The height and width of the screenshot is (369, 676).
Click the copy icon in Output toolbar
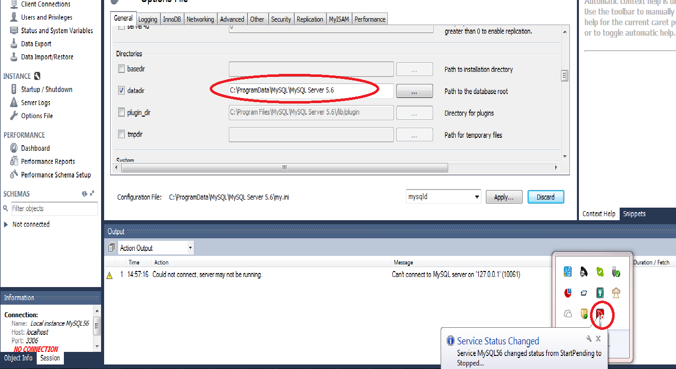[111, 248]
